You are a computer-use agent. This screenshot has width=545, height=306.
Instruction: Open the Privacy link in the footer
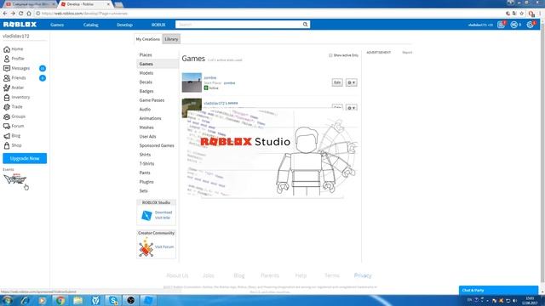[x=363, y=275]
